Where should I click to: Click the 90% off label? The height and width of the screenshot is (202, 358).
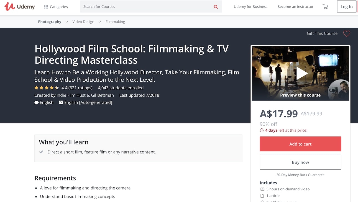(268, 124)
